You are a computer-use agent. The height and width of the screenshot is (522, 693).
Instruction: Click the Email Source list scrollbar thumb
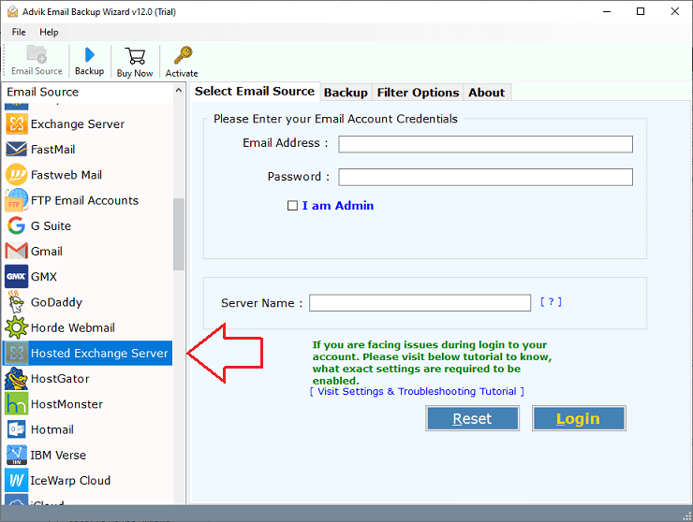click(179, 234)
